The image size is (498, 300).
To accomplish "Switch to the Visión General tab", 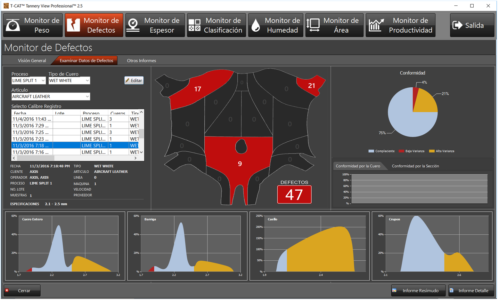I will (32, 60).
